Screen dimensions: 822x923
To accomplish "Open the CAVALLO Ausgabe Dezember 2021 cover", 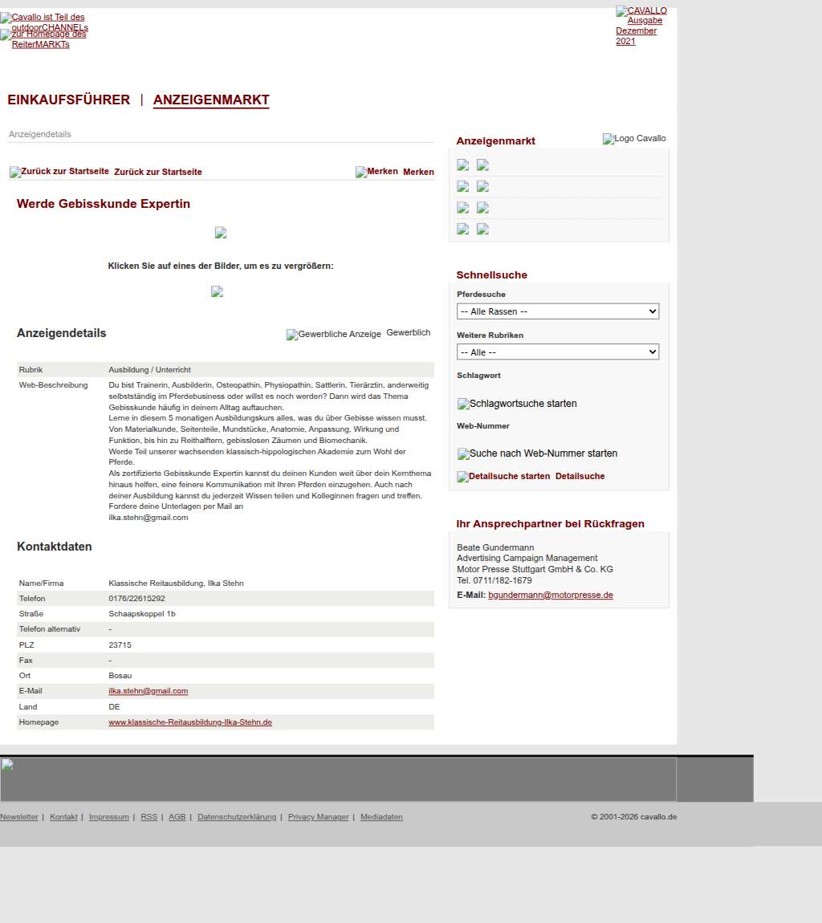I will tap(641, 26).
